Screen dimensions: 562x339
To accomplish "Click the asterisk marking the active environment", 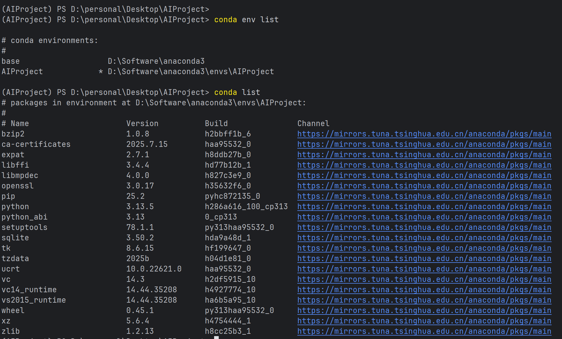I will pos(101,72).
